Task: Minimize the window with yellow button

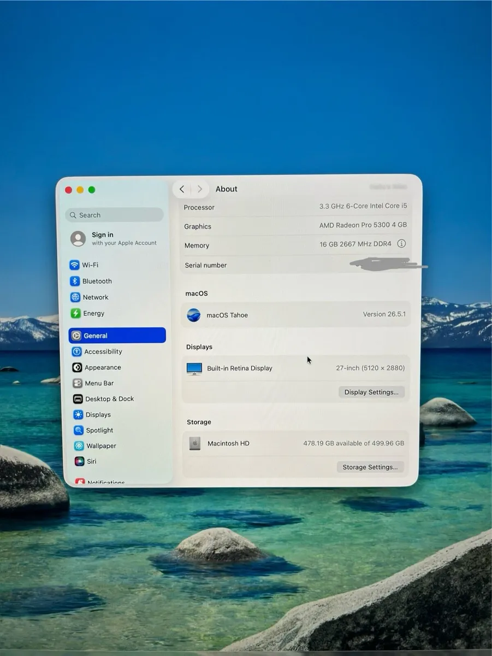Action: (x=80, y=190)
